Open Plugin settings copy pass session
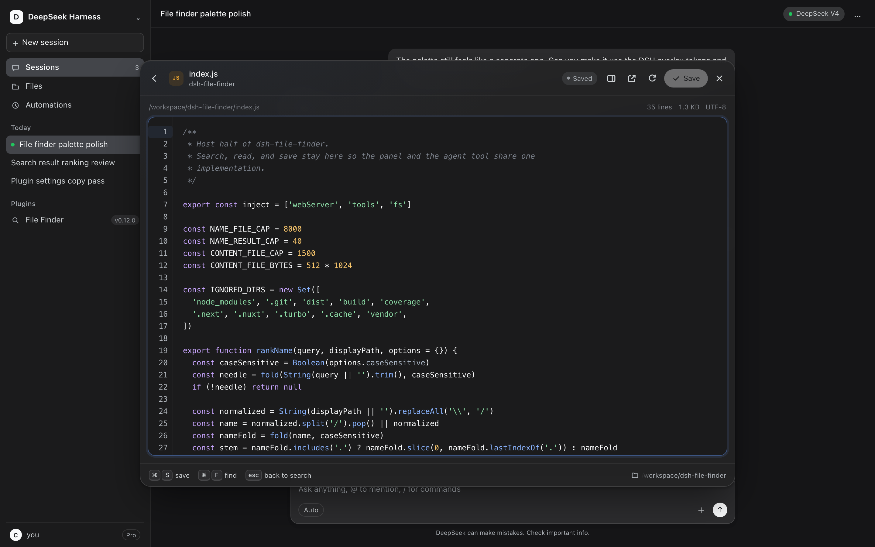This screenshot has width=875, height=547. (73, 181)
